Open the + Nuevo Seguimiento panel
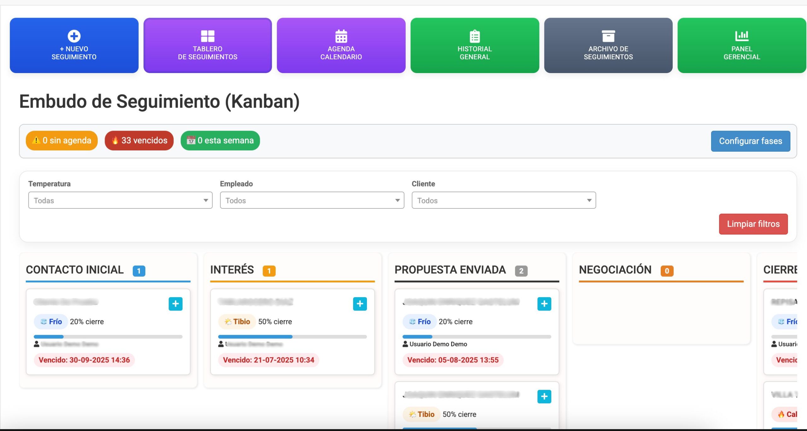 click(74, 45)
